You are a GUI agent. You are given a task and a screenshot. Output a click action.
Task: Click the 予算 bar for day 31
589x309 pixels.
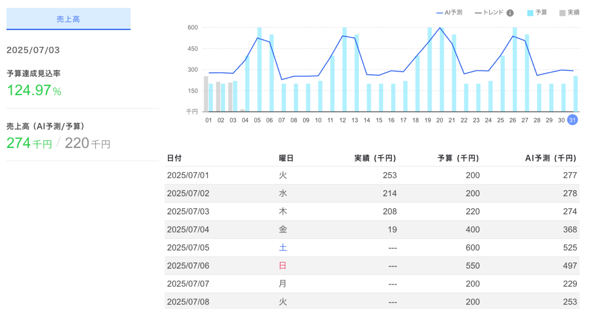pos(576,94)
